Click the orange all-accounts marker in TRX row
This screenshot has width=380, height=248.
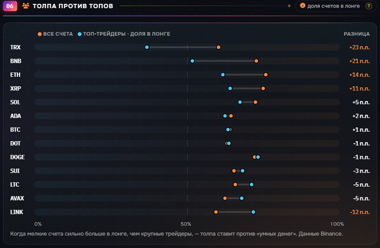click(218, 47)
